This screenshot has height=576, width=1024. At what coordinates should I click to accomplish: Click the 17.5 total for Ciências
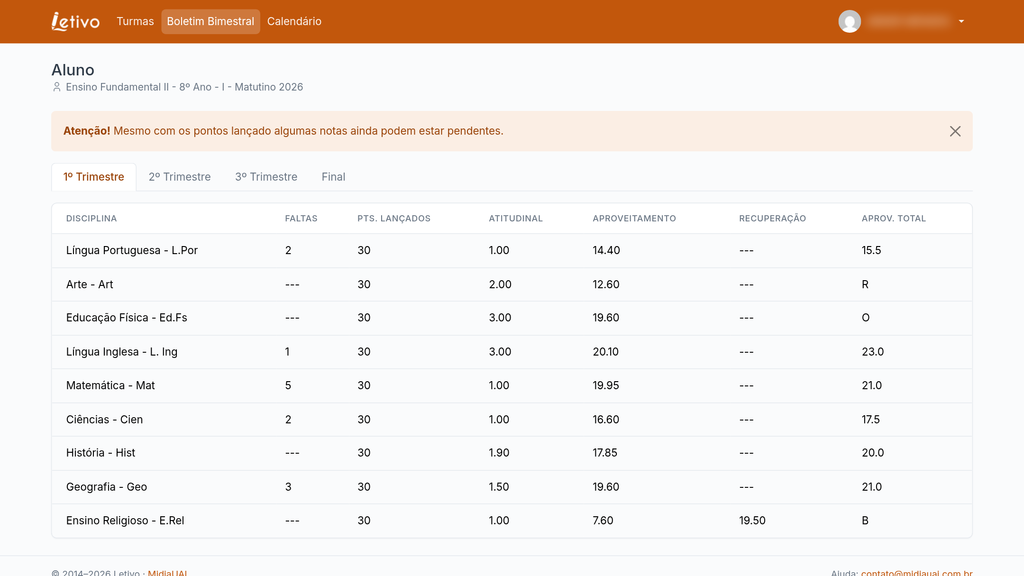pyautogui.click(x=871, y=420)
